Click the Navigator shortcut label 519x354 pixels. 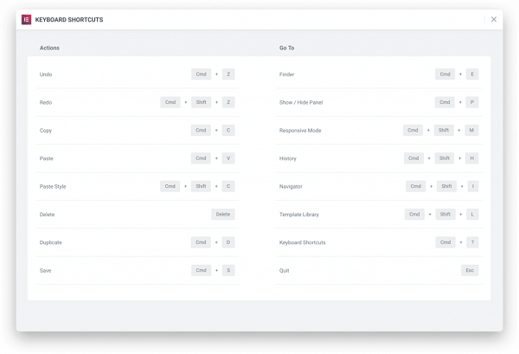291,186
